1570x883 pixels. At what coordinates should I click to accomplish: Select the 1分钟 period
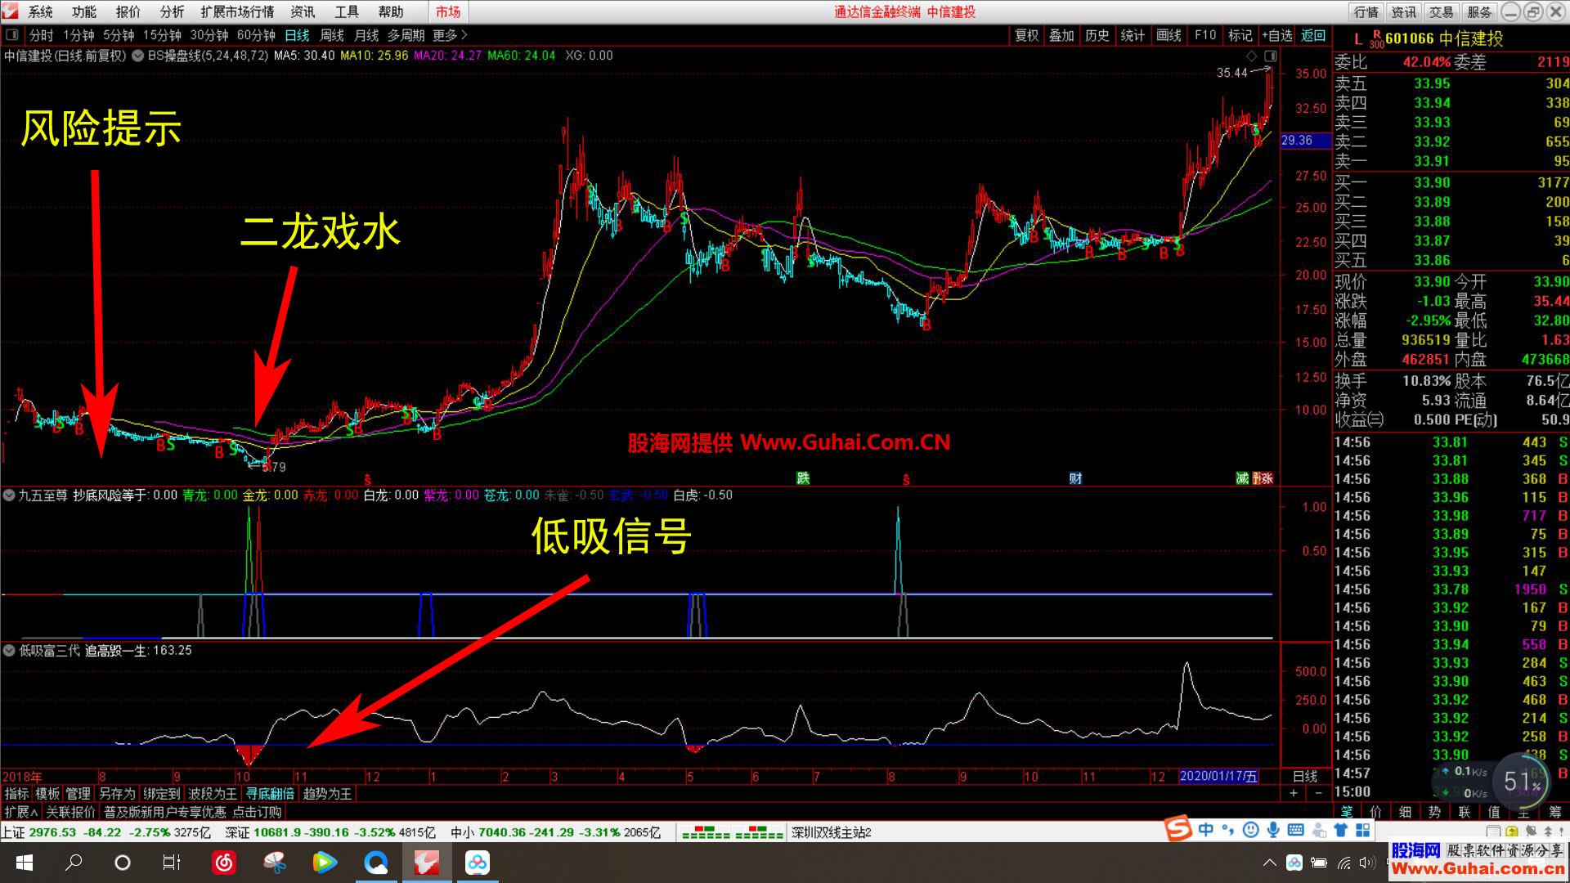[x=78, y=35]
